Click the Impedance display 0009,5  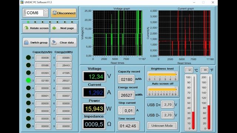click(94, 124)
